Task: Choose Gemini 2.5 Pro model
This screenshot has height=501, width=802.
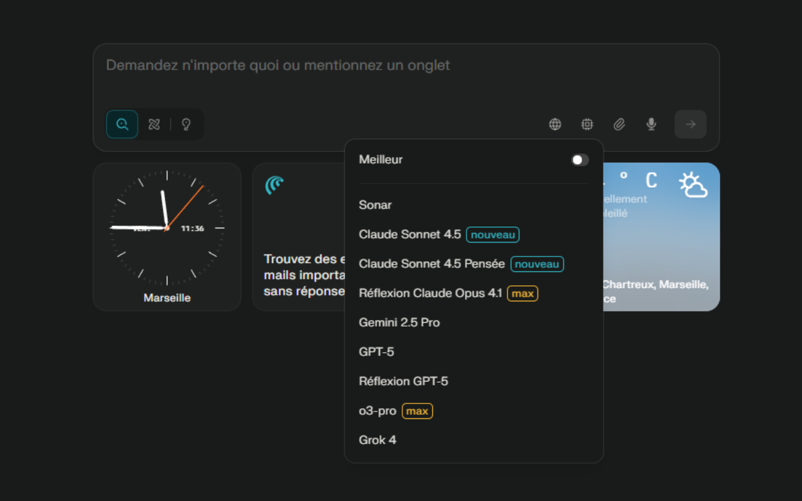Action: pos(399,323)
